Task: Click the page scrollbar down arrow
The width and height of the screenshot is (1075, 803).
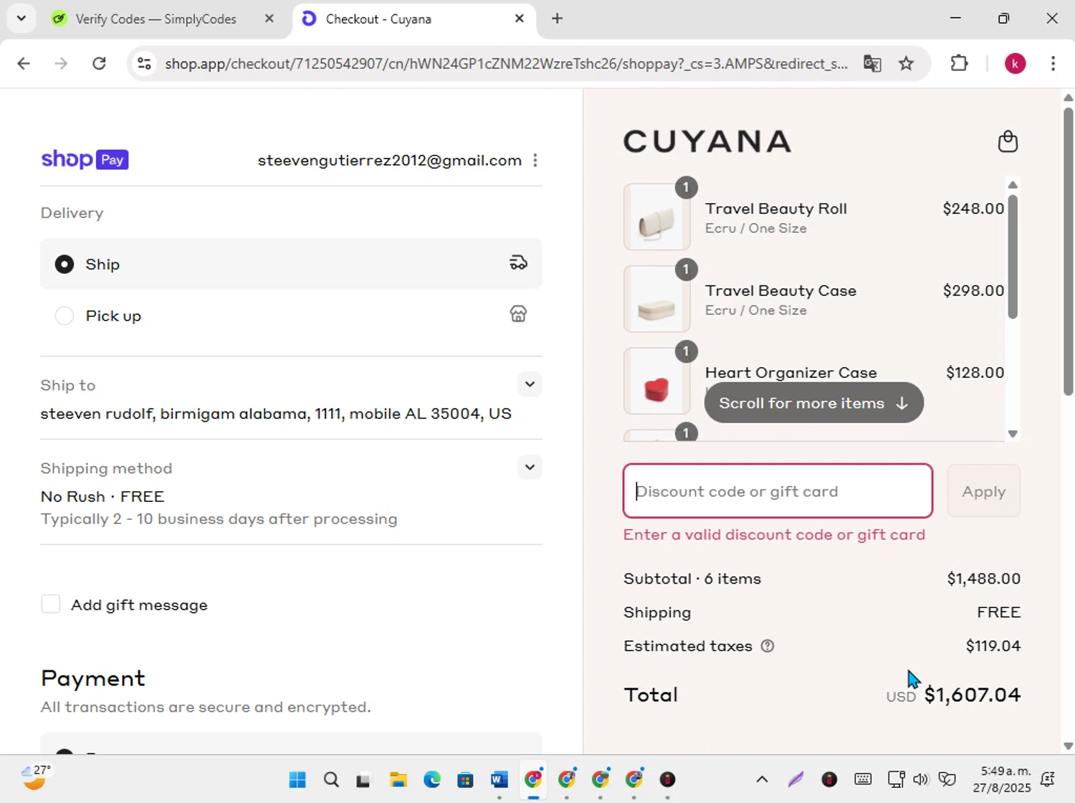Action: [1068, 746]
